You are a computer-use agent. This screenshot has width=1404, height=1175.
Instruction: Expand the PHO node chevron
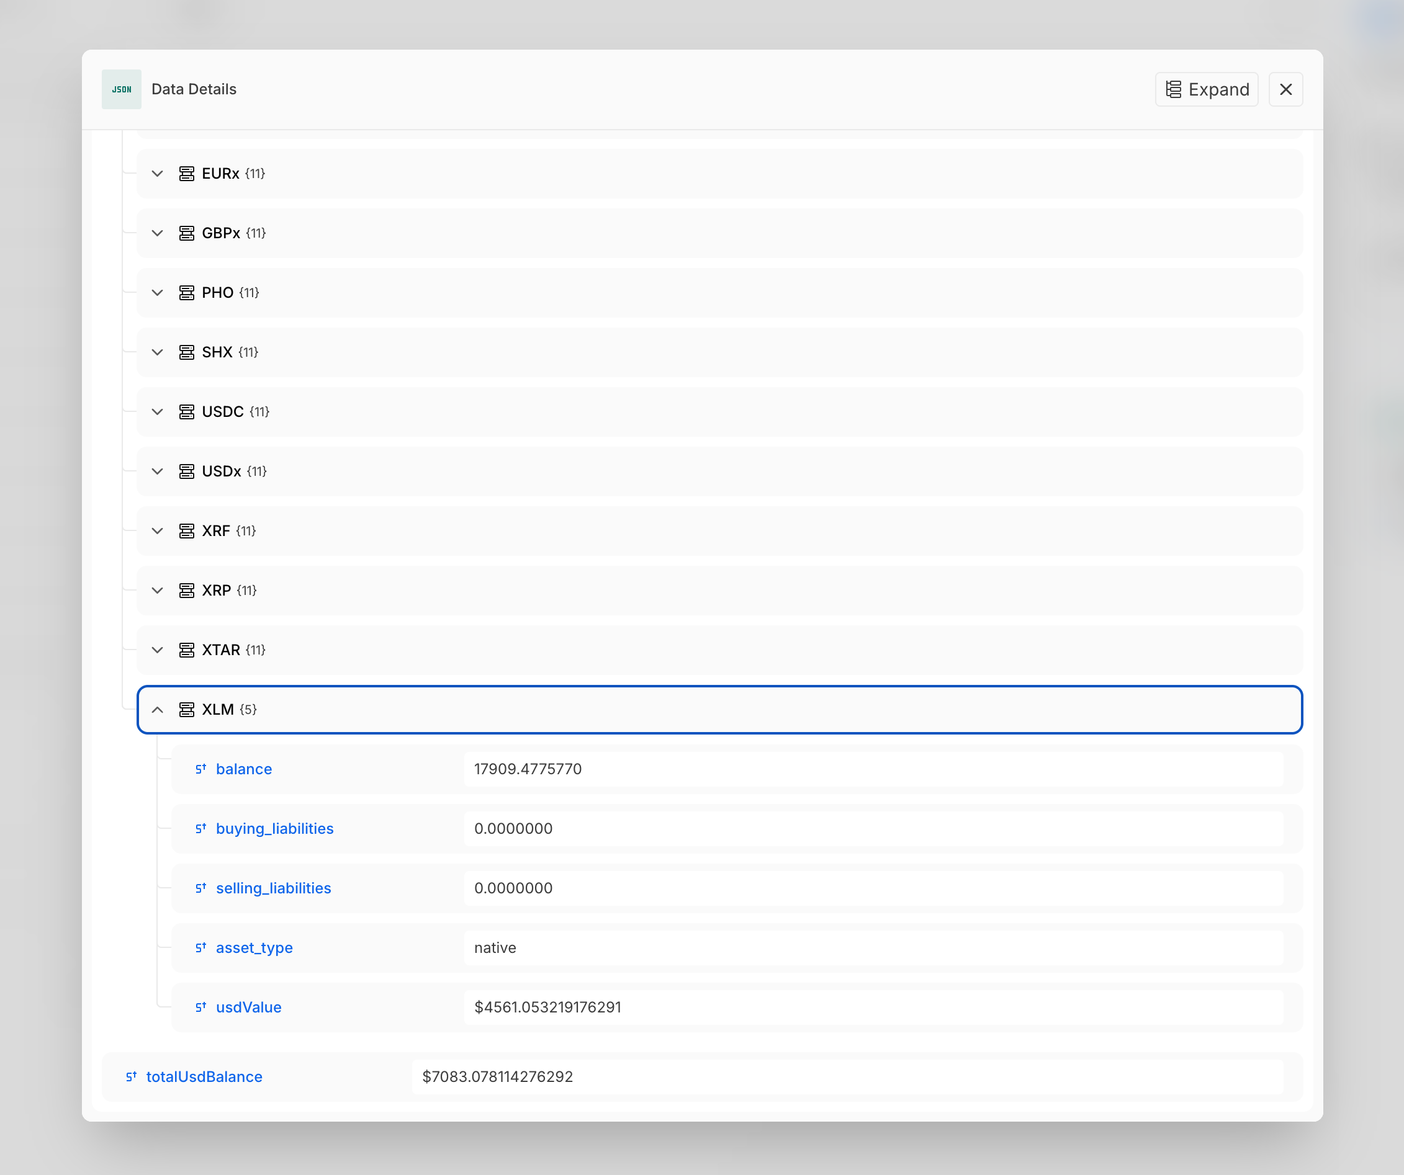pyautogui.click(x=157, y=293)
